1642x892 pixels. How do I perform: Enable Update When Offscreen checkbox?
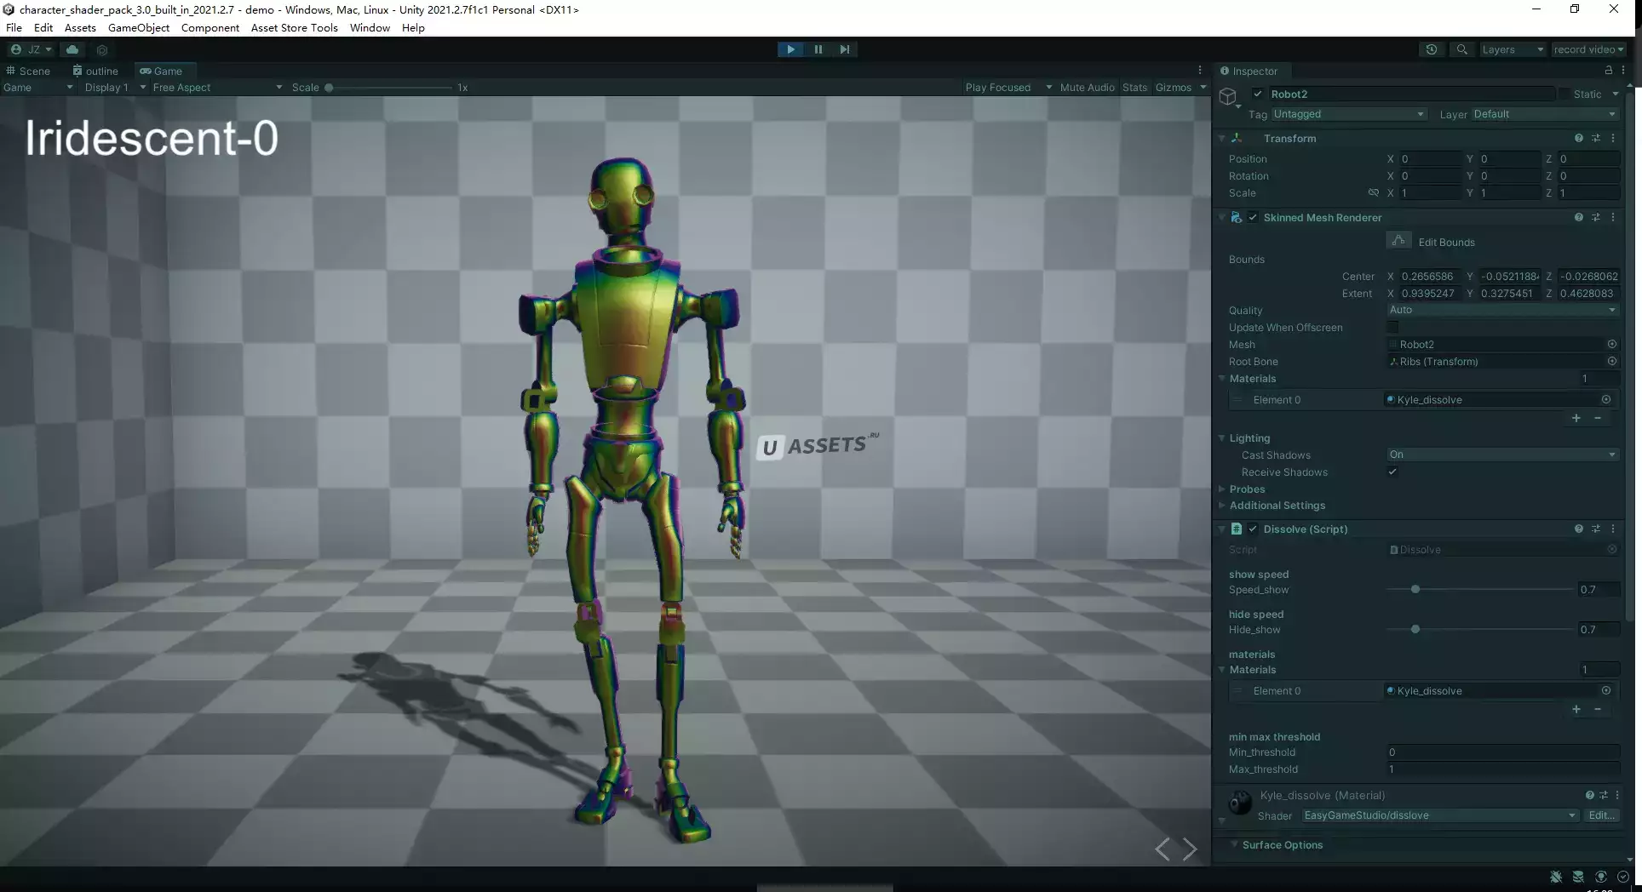[1392, 328]
